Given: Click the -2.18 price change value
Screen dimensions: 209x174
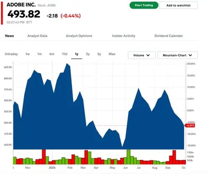Looking at the screenshot, I should pyautogui.click(x=52, y=16).
